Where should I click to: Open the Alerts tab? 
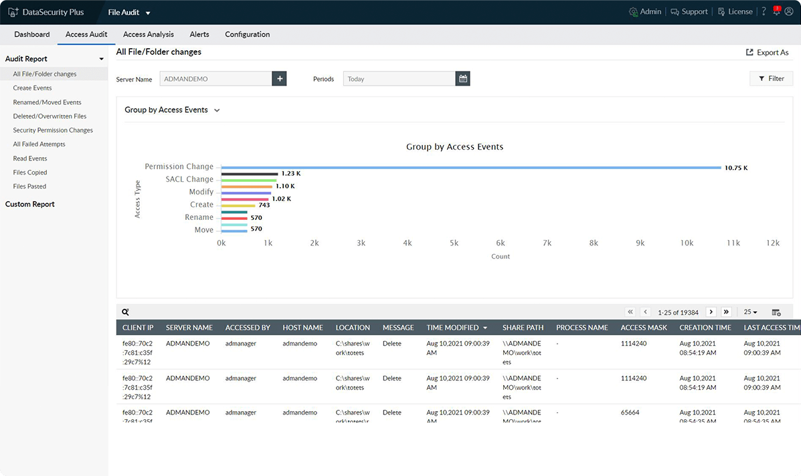199,35
